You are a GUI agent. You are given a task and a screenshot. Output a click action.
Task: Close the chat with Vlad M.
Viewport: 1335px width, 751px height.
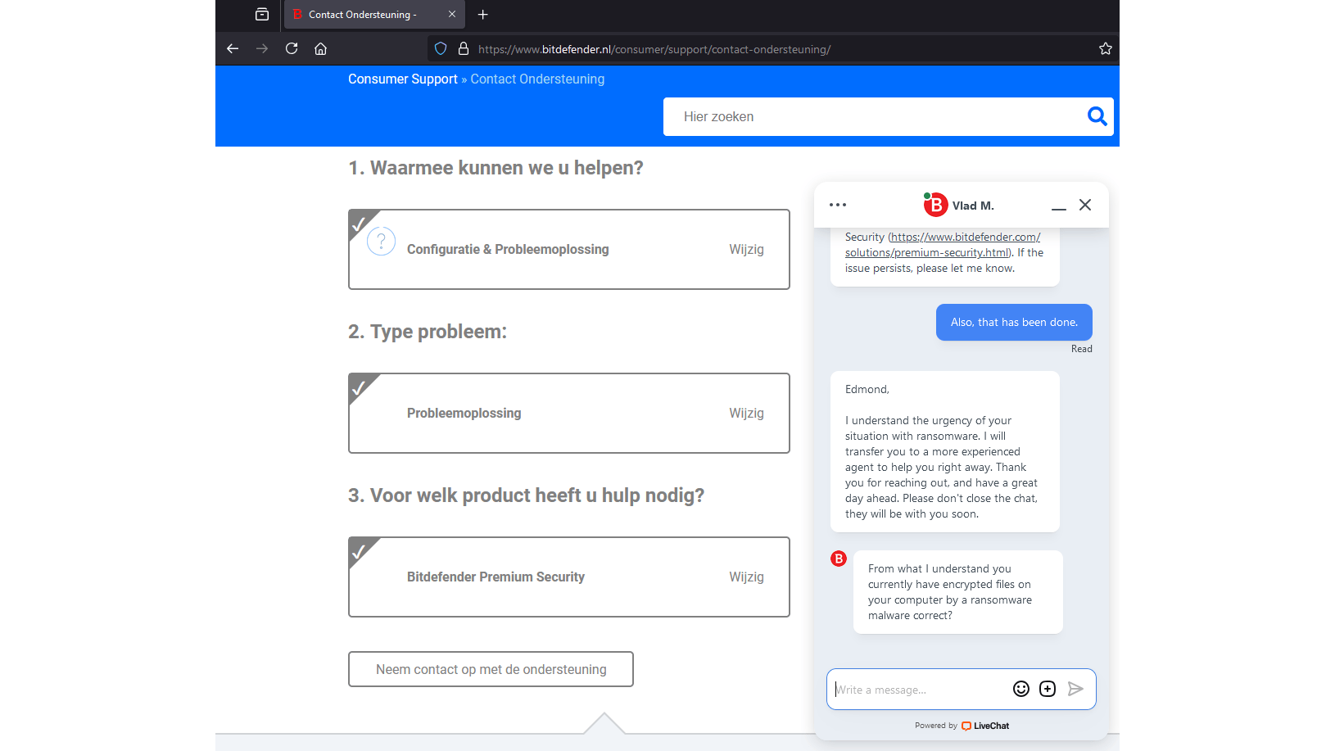[1085, 205]
